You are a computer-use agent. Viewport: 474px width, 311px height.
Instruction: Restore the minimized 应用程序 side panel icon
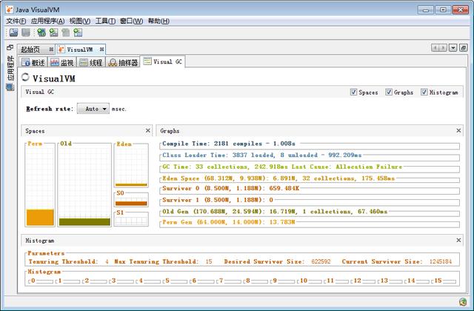click(x=10, y=47)
